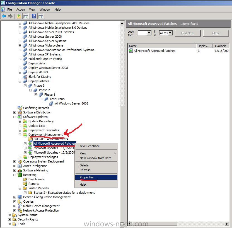Collapse the Software Updates node
The width and height of the screenshot is (232, 228).
click(x=14, y=117)
